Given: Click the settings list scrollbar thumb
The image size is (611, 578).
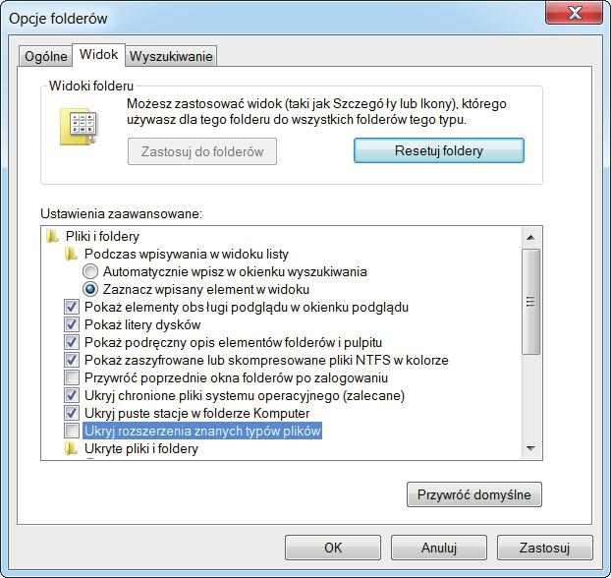Looking at the screenshot, I should point(530,302).
